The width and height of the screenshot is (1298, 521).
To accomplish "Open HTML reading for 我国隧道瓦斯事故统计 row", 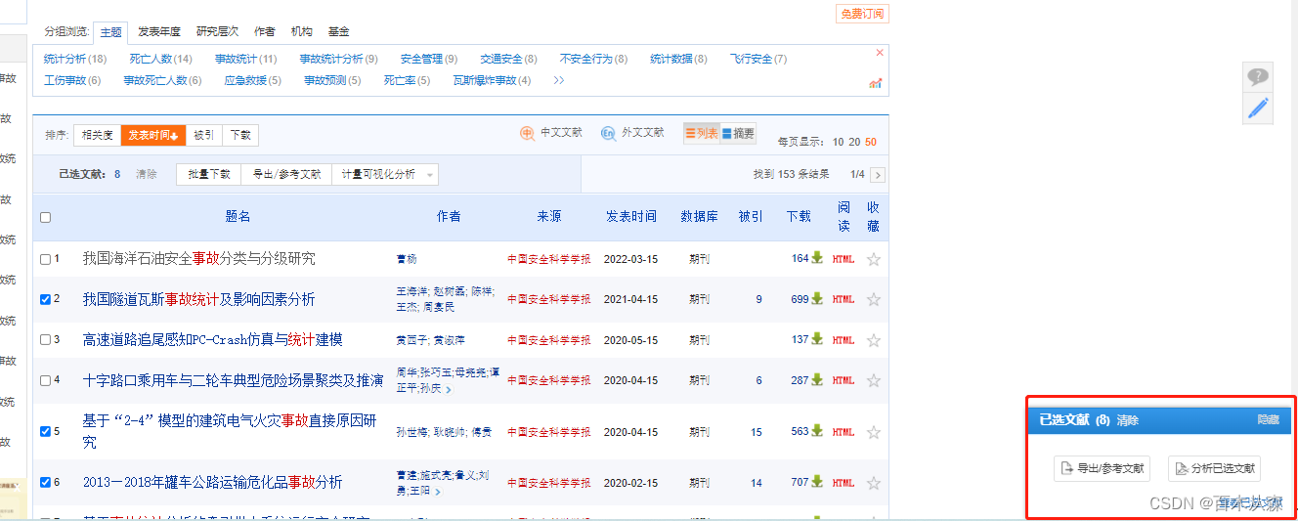I will click(x=844, y=299).
